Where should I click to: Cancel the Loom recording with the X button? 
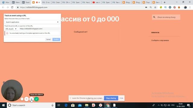coord(27,99)
